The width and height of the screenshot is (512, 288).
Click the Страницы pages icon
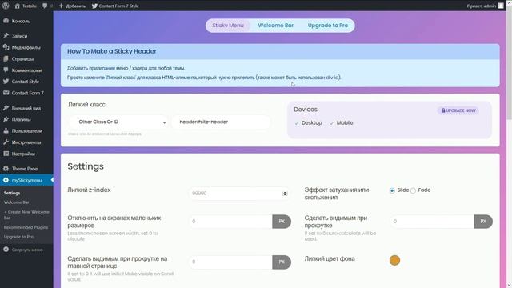pyautogui.click(x=6, y=58)
